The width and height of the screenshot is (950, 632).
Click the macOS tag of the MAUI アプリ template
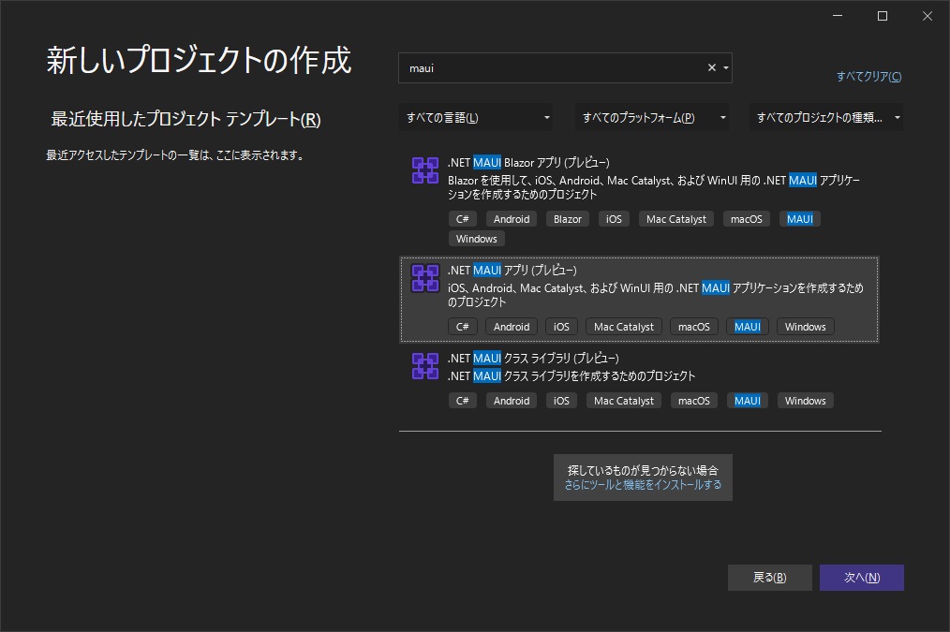pyautogui.click(x=693, y=327)
